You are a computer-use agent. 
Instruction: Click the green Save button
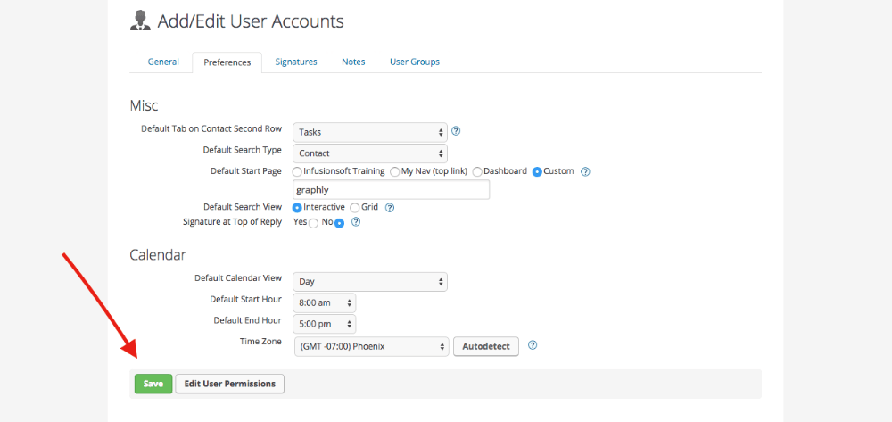click(x=153, y=384)
